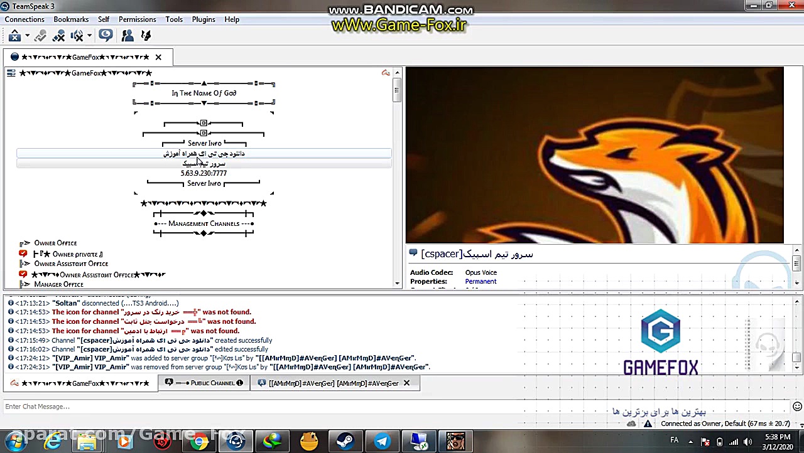Click the subscribe-to-channels toolbar icon
The height and width of the screenshot is (453, 804).
[x=146, y=36]
